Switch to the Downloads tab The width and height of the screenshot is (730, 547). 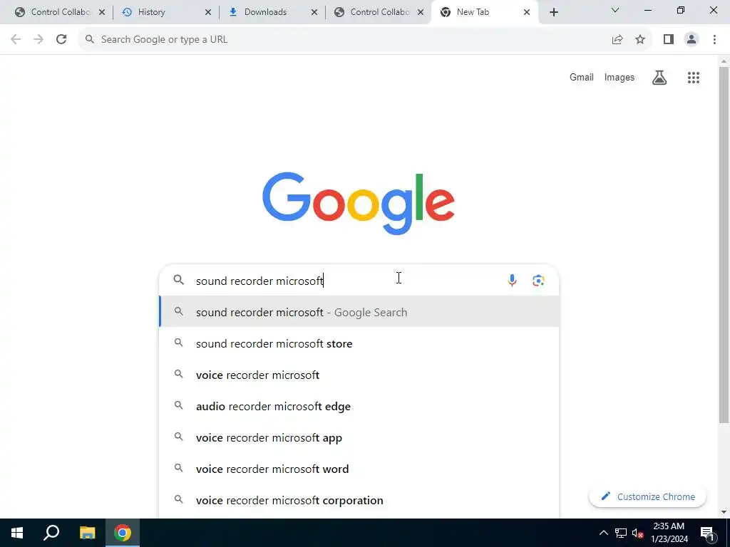click(x=272, y=12)
